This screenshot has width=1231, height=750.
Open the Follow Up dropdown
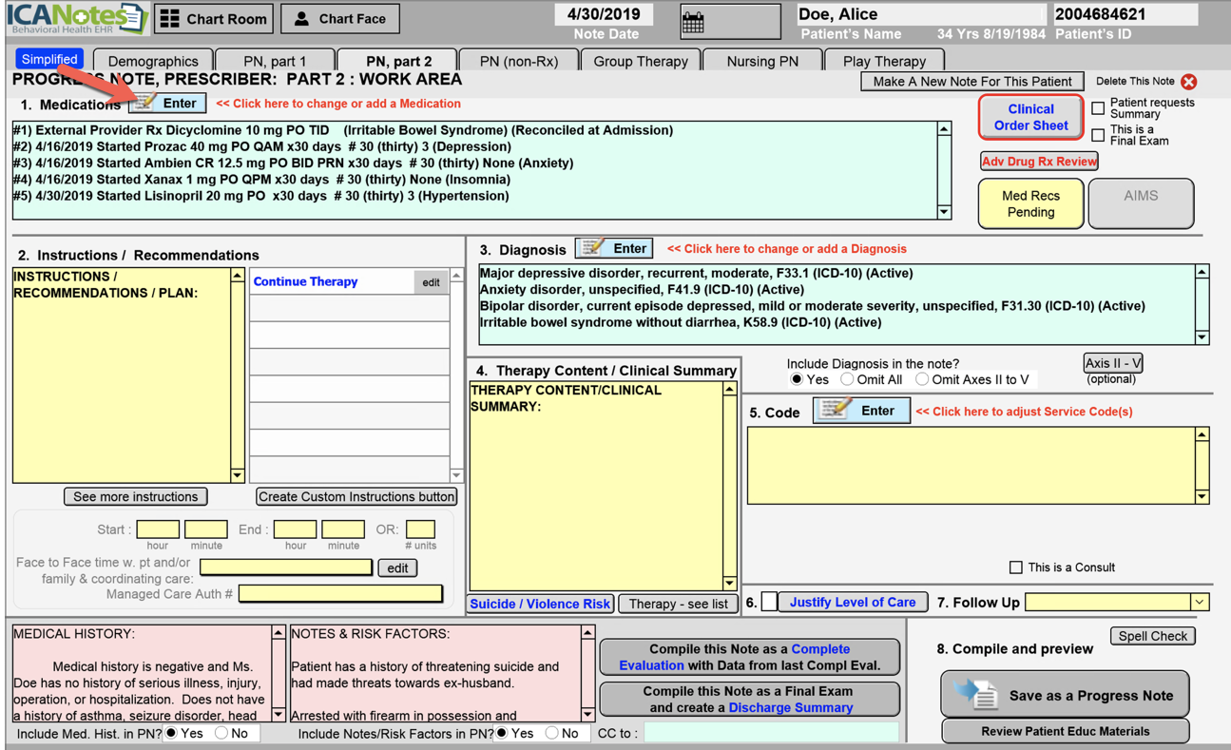(x=1200, y=602)
